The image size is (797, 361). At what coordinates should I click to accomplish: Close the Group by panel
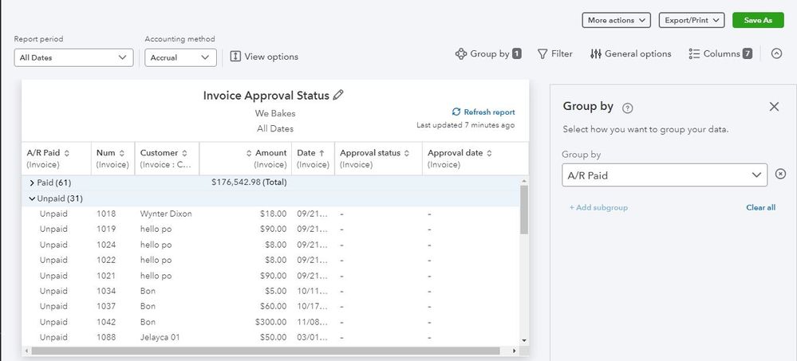[773, 107]
